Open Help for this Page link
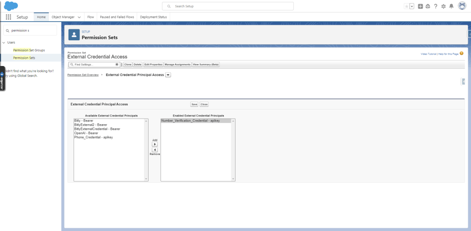The image size is (471, 231). [448, 54]
